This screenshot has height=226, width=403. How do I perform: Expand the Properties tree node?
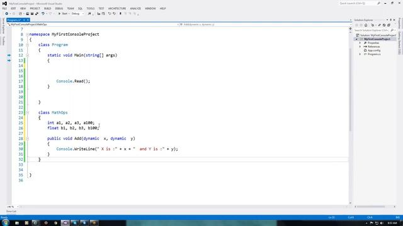click(360, 43)
